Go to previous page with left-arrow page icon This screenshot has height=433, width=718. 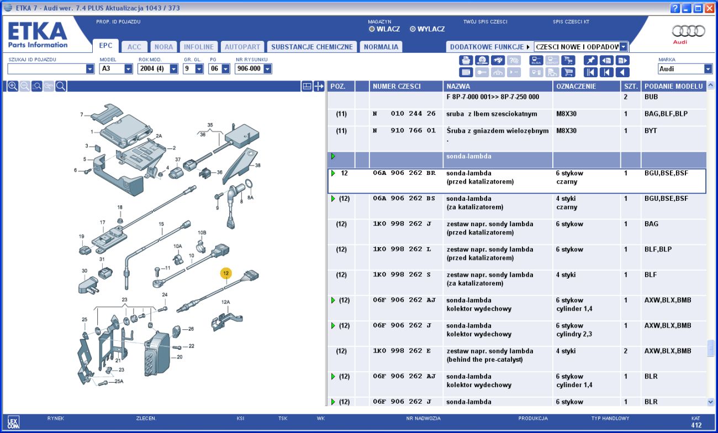606,61
